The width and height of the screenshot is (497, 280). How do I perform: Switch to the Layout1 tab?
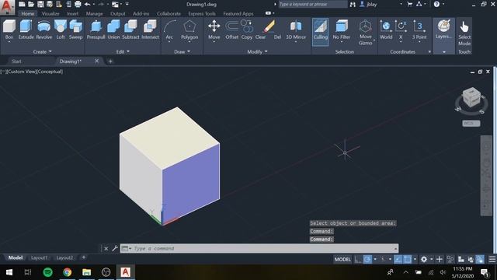[x=39, y=257]
